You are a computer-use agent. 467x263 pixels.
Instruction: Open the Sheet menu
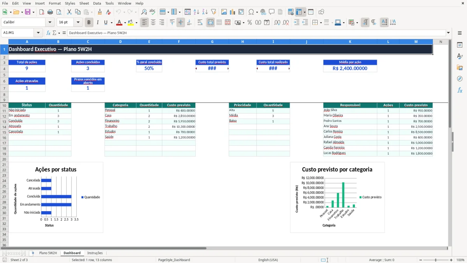click(84, 3)
